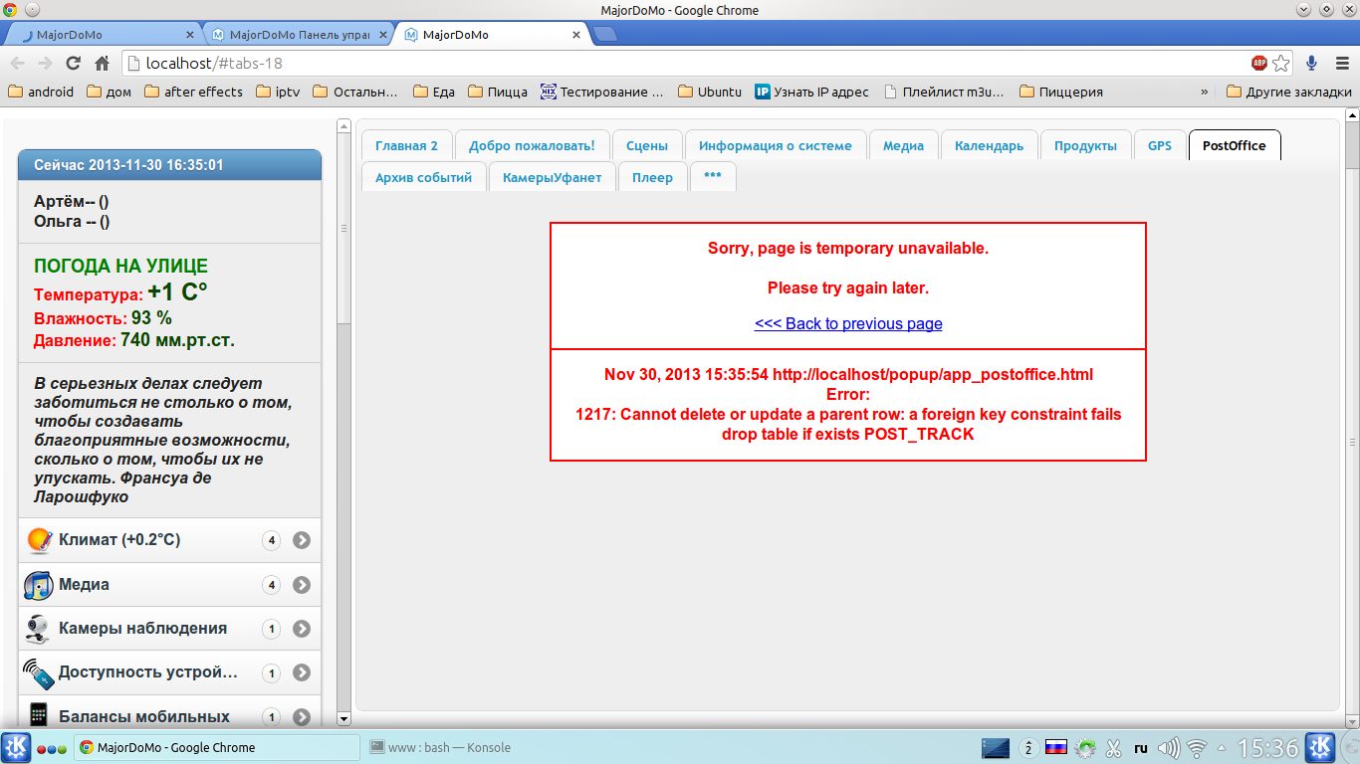
Task: Open the Klipper scissors clipboard icon
Action: click(x=1114, y=747)
